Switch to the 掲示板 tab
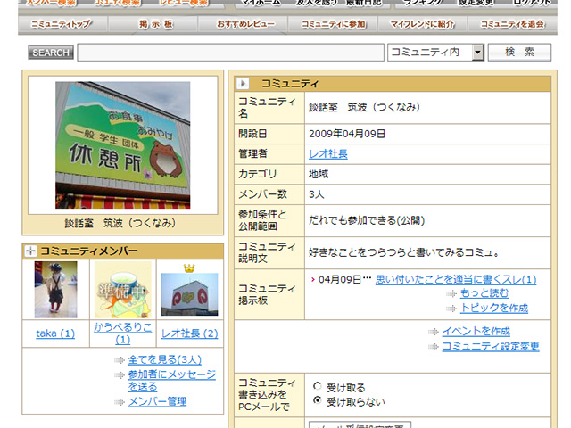This screenshot has height=428, width=571. pos(155,24)
